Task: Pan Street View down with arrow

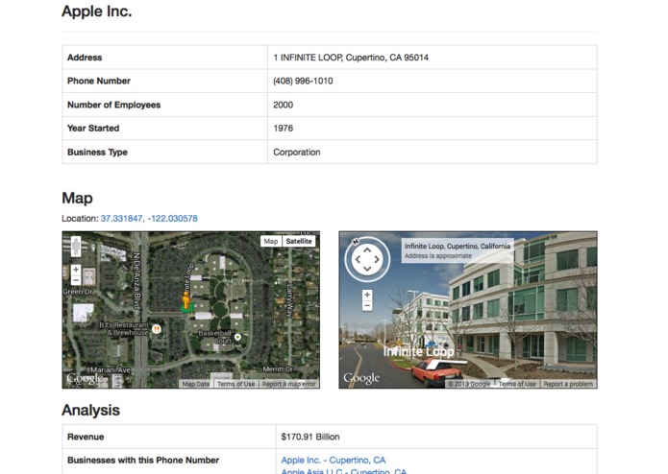Action: (367, 269)
